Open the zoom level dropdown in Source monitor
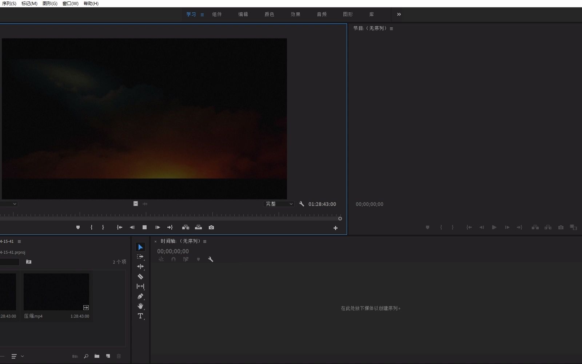Image resolution: width=582 pixels, height=364 pixels. [x=8, y=204]
